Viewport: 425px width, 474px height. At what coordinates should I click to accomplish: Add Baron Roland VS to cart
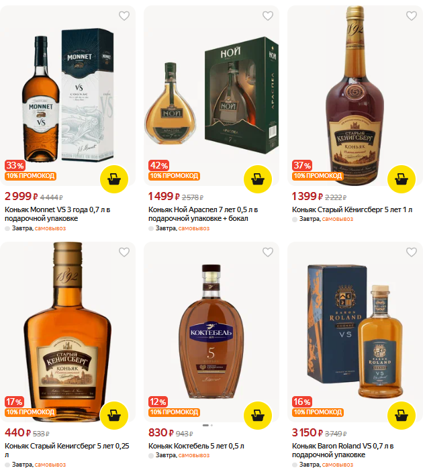401,416
